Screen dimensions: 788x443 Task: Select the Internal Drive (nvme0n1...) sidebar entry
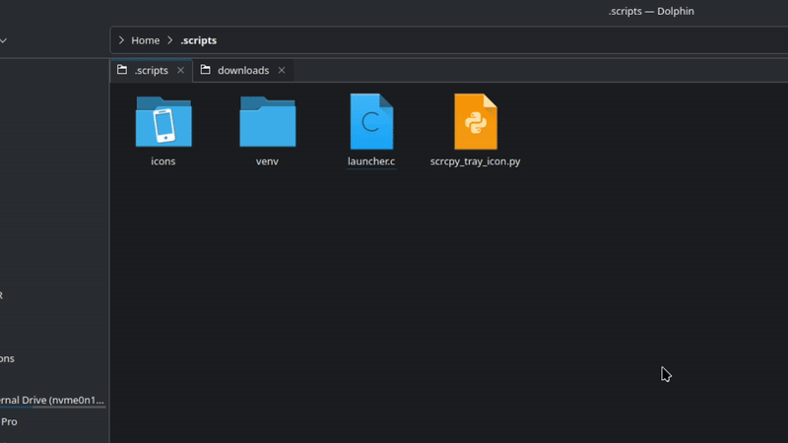[52, 400]
